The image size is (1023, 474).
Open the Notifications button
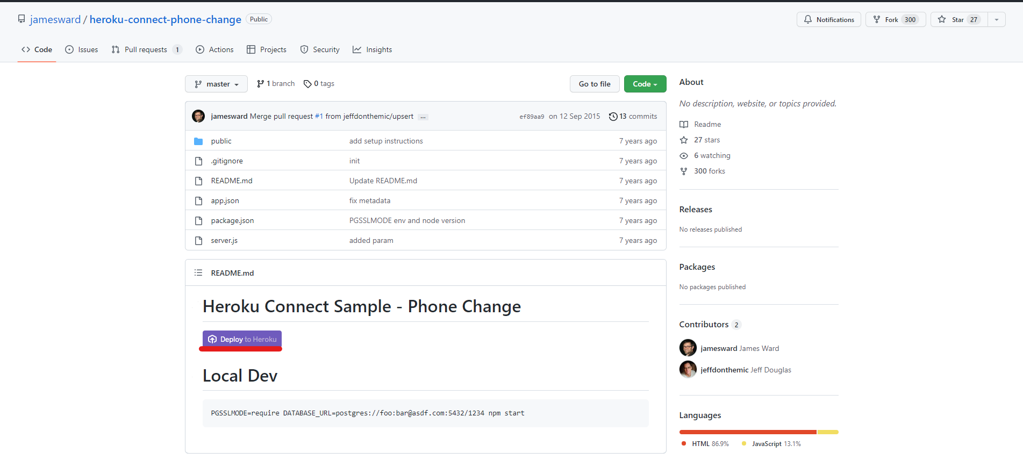coord(829,19)
